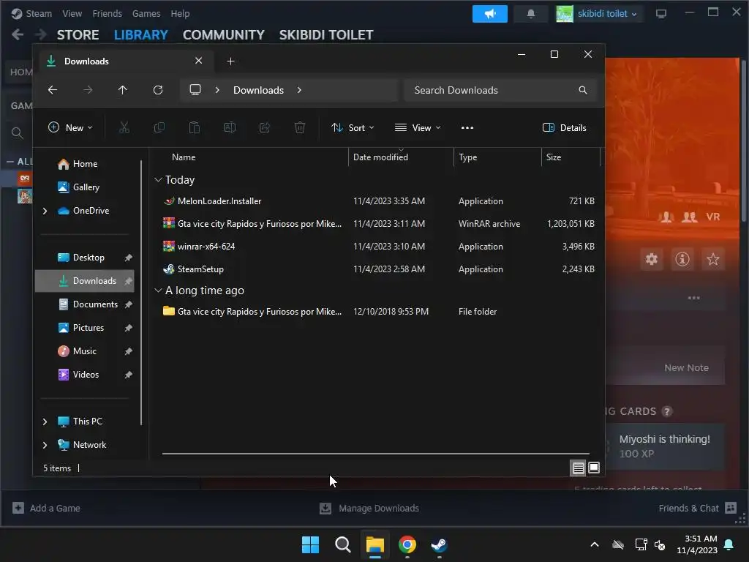Open a new Explorer tab with plus
The height and width of the screenshot is (562, 749).
(230, 61)
